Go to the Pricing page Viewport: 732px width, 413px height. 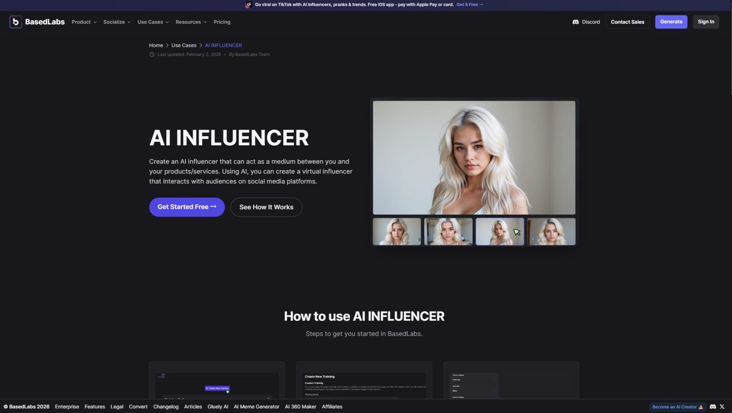coord(222,22)
